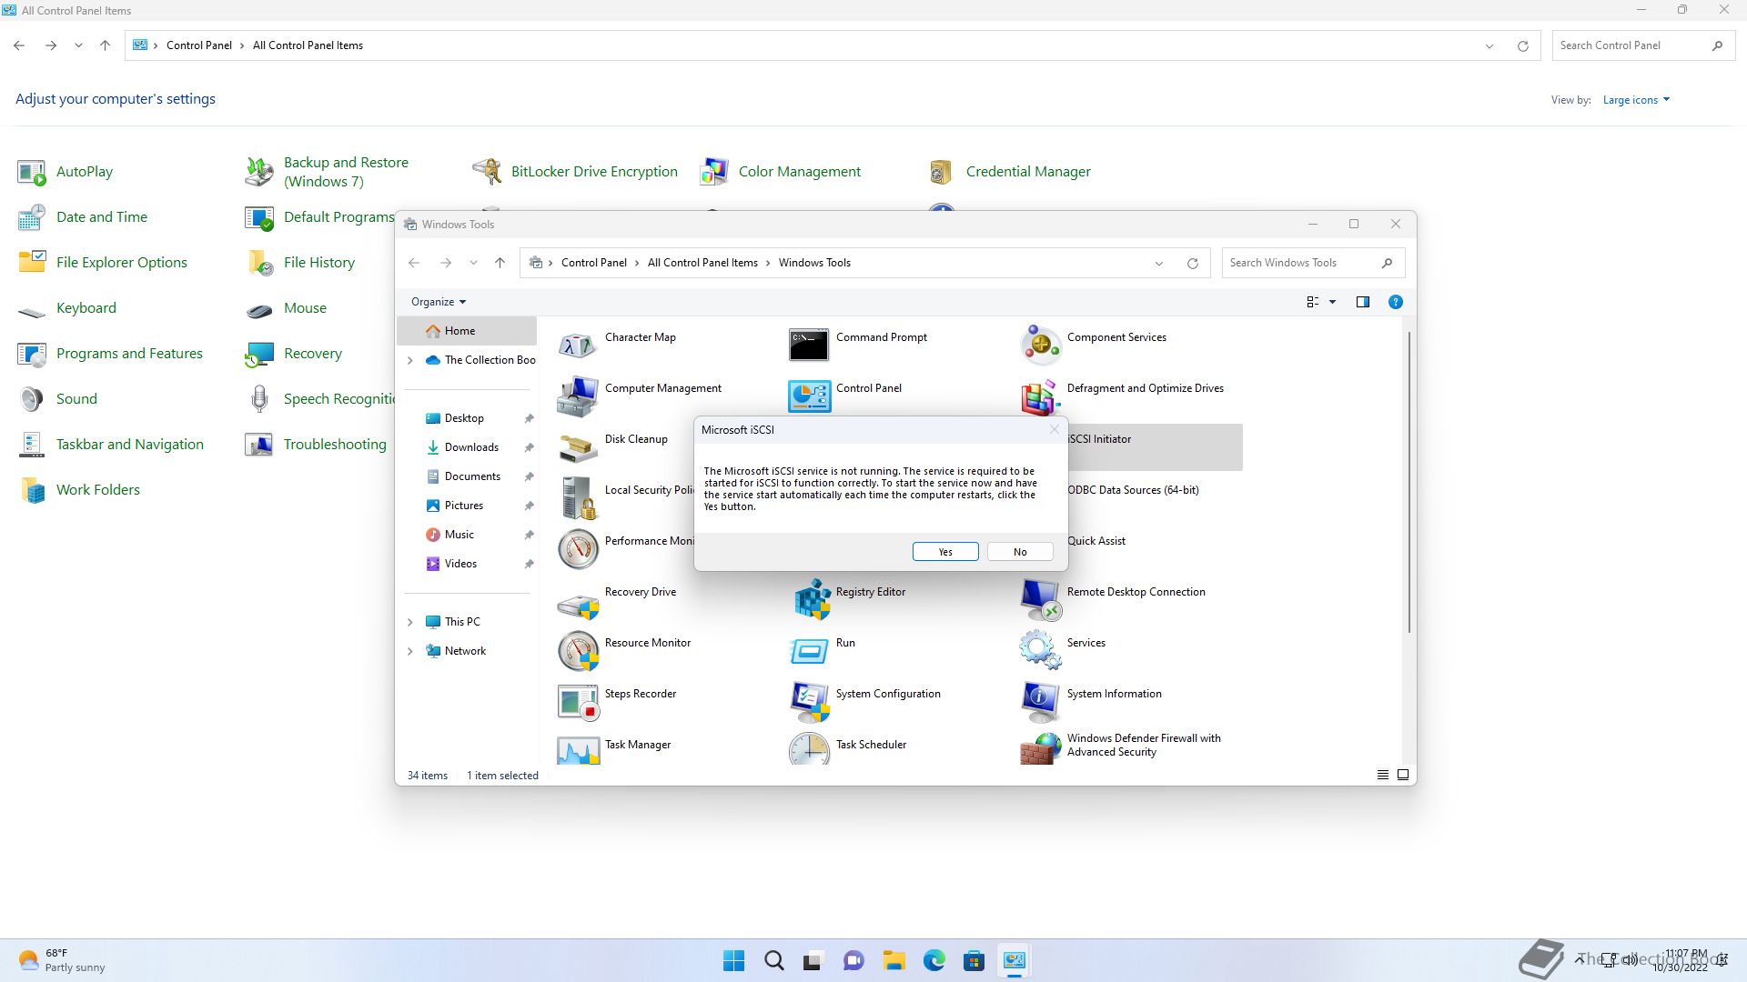Click No in the Microsoft iSCSI dialog

point(1020,552)
